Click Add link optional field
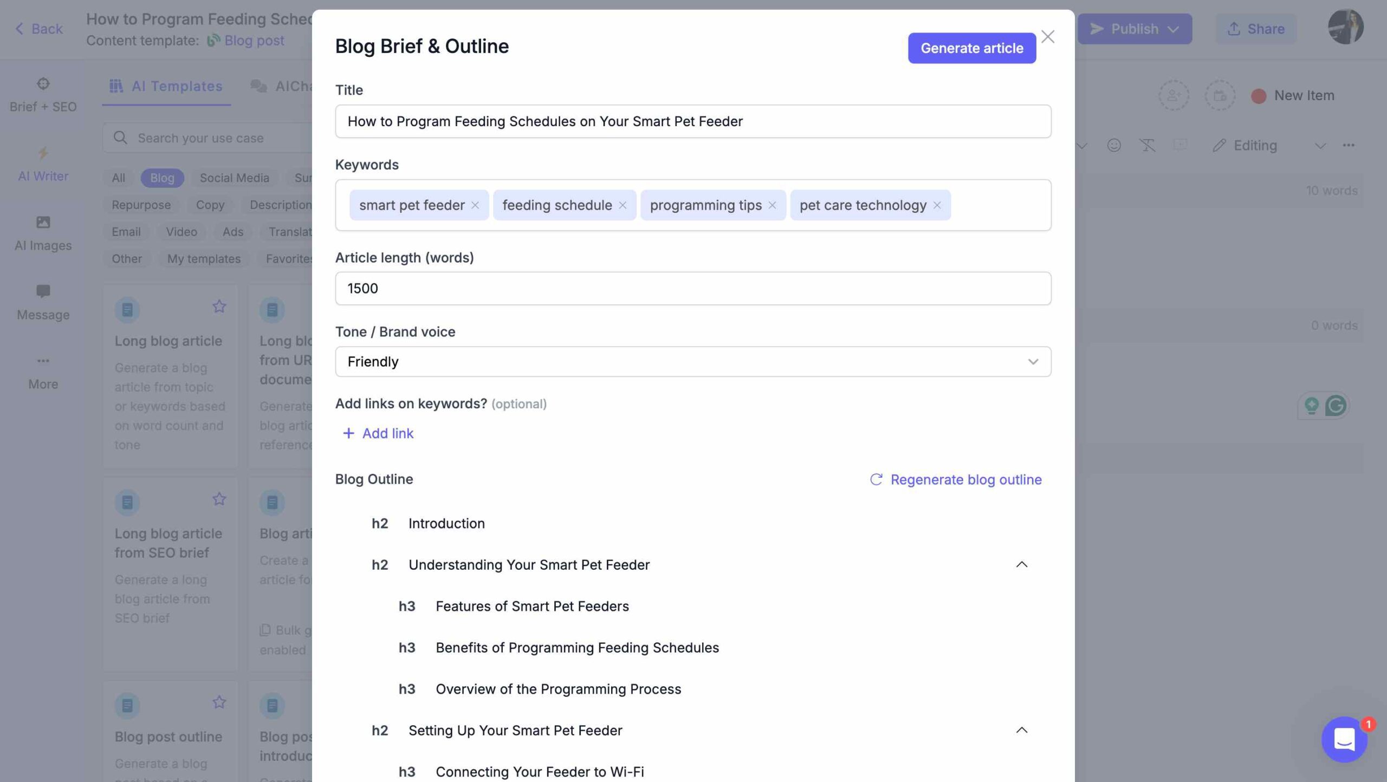This screenshot has width=1387, height=782. (379, 433)
